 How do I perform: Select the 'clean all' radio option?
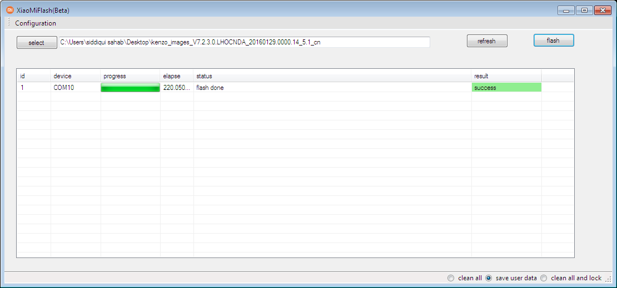coord(465,278)
